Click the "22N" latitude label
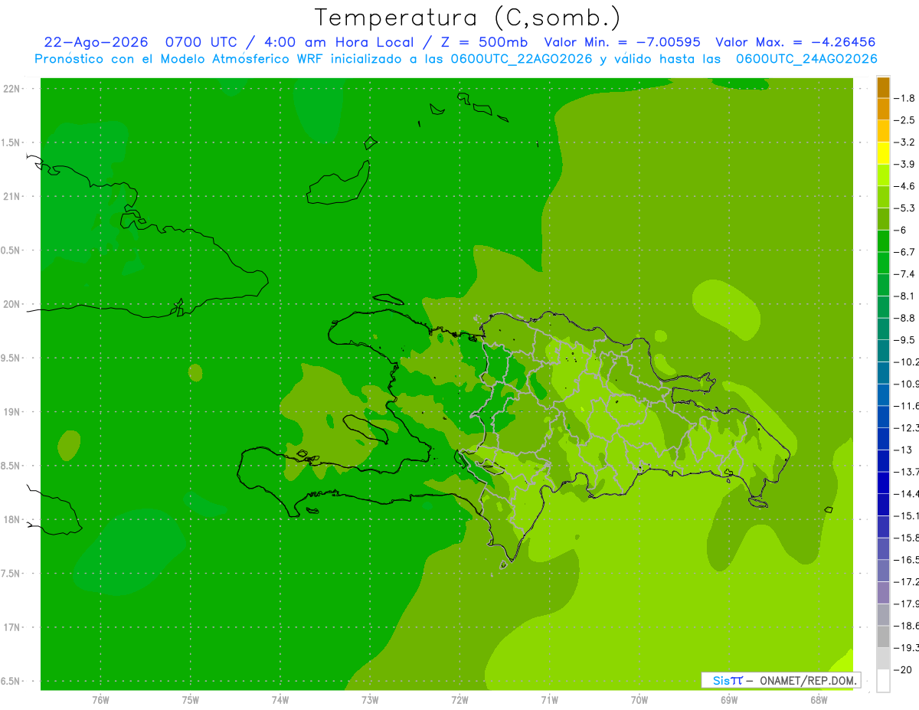The height and width of the screenshot is (710, 919). (11, 89)
